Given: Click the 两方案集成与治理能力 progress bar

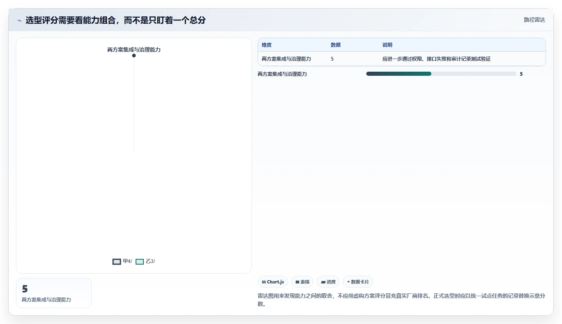Looking at the screenshot, I should tap(441, 74).
